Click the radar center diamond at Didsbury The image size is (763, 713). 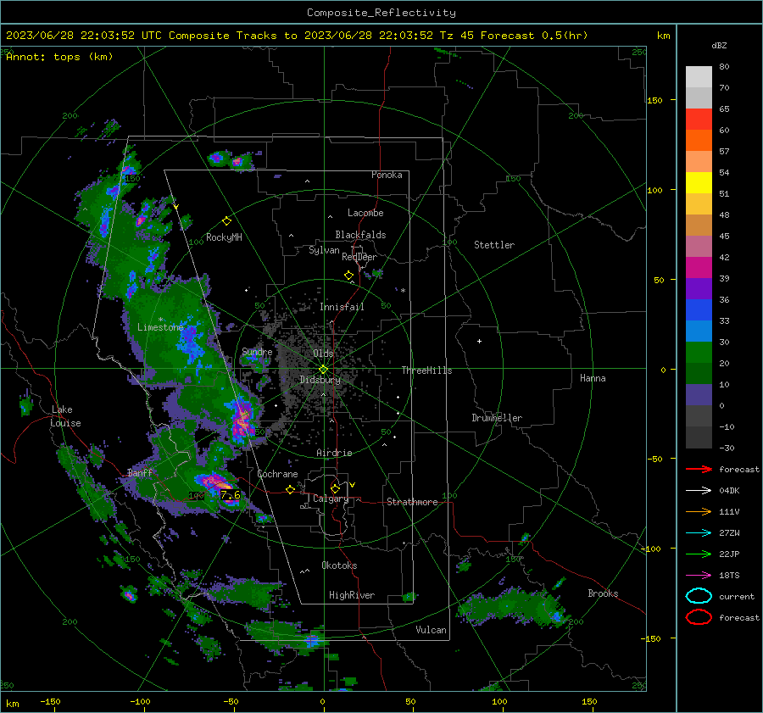tap(323, 369)
